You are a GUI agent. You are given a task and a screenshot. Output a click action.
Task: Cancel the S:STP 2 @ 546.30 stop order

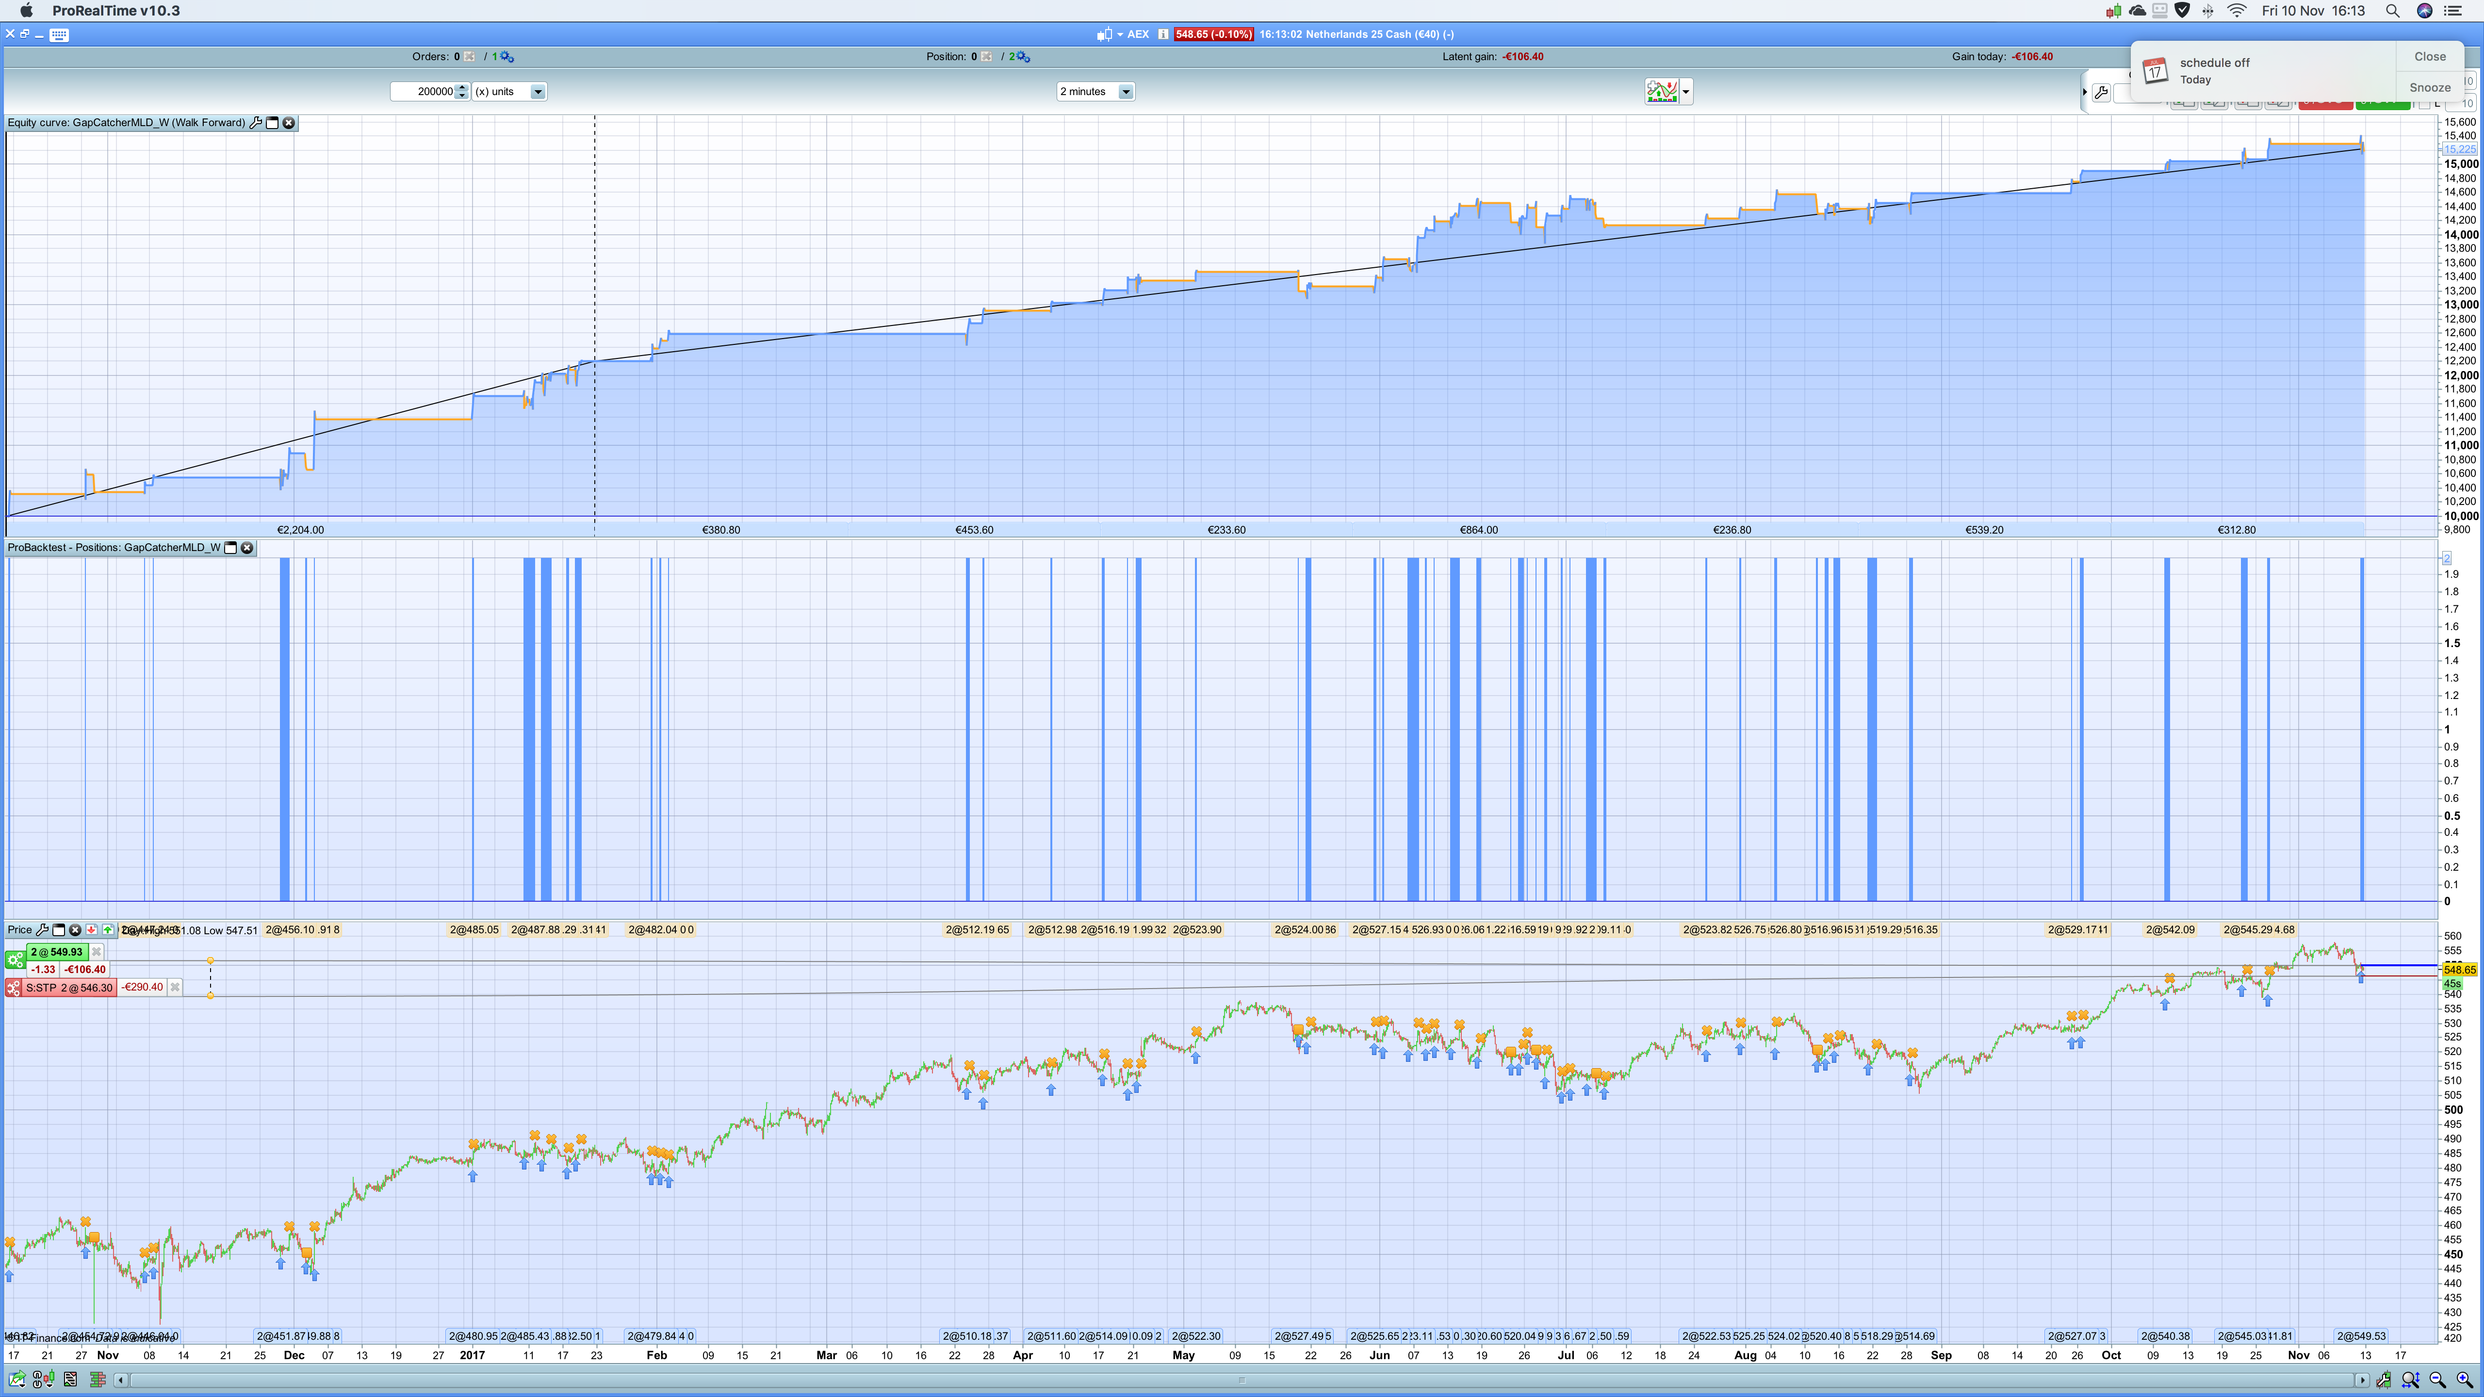pos(175,987)
